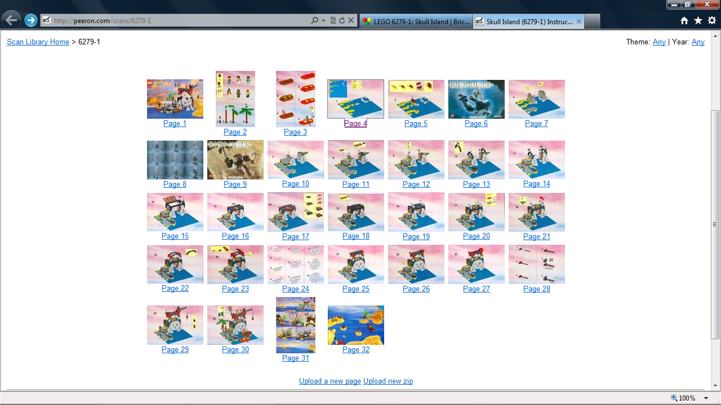
Task: Open the Page 17 thumbnail image
Action: [x=296, y=212]
